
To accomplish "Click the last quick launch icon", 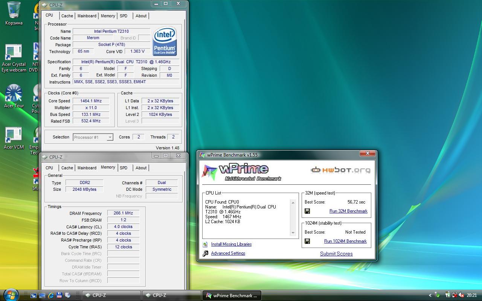I will 68,296.
